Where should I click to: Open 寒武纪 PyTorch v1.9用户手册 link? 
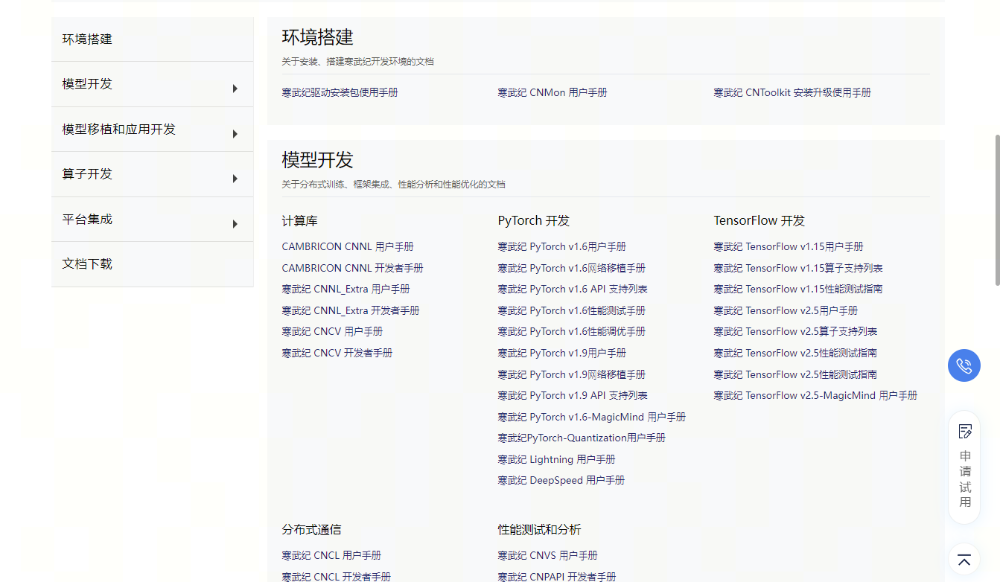[x=561, y=354]
